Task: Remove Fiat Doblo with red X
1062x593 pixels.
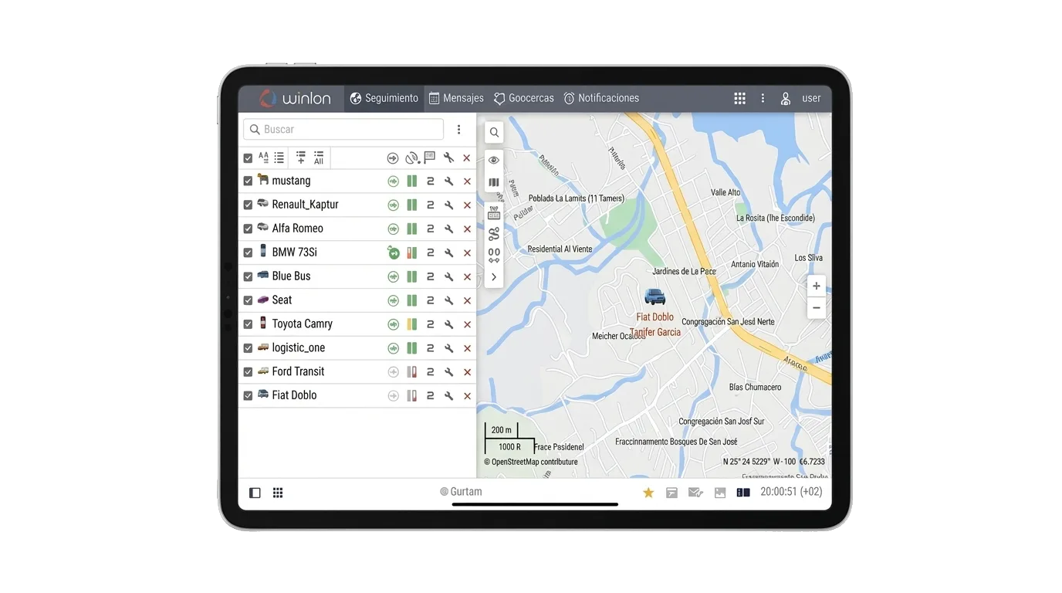Action: pos(467,396)
